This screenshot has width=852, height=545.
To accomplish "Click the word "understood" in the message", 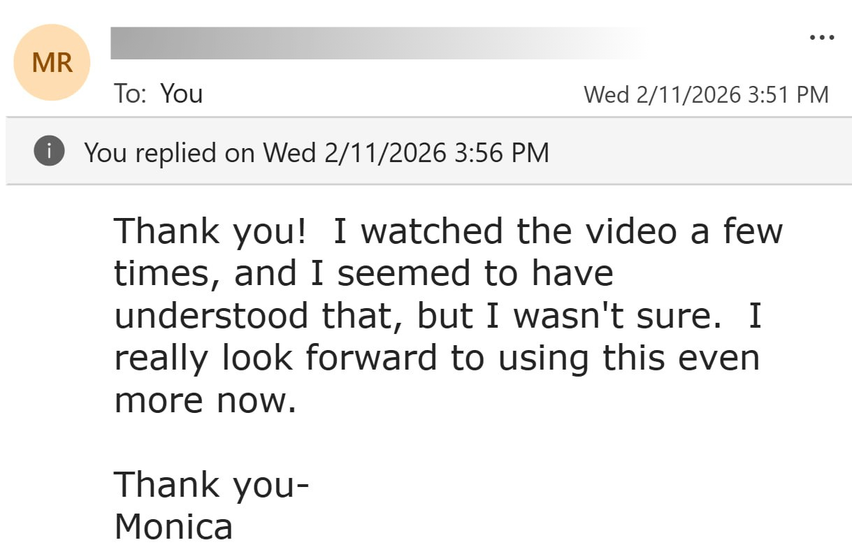I will click(211, 316).
